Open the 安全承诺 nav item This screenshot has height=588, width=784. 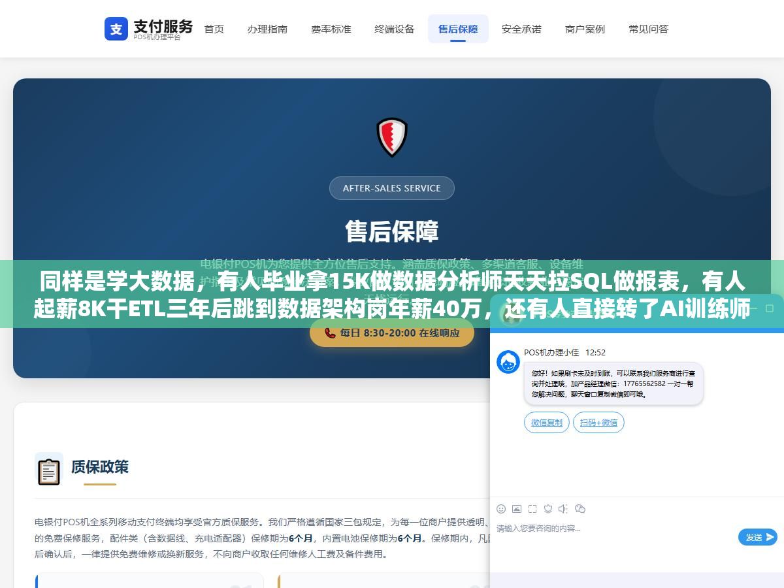[x=521, y=29]
